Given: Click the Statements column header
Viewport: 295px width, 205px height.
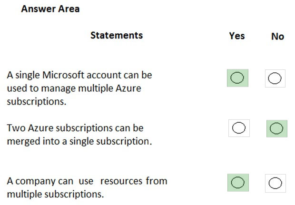Looking at the screenshot, I should point(117,35).
